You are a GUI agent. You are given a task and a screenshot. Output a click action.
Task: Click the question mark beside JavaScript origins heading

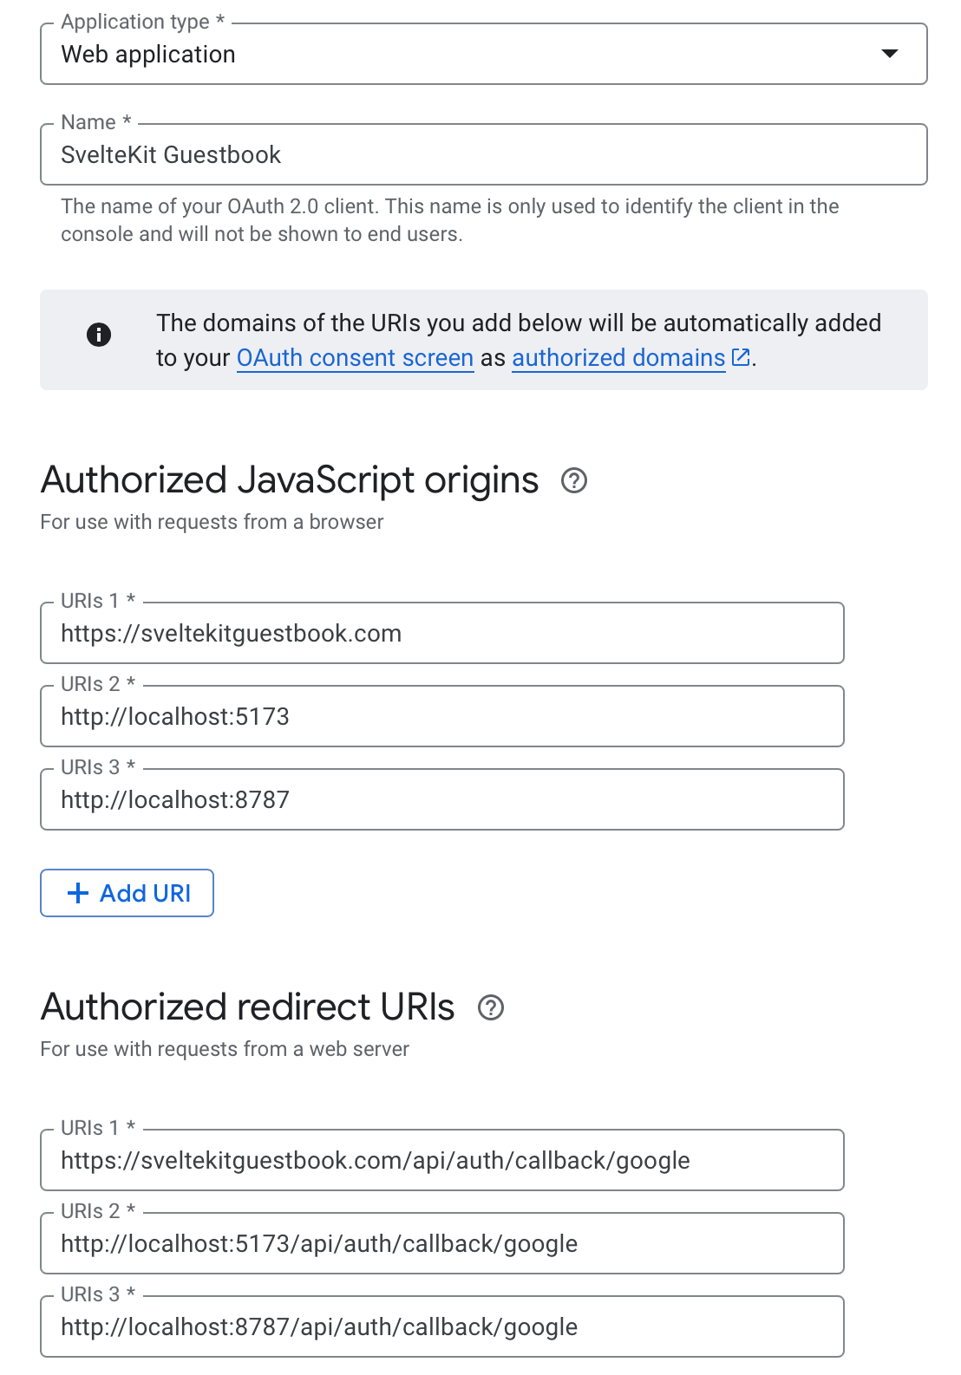click(576, 479)
